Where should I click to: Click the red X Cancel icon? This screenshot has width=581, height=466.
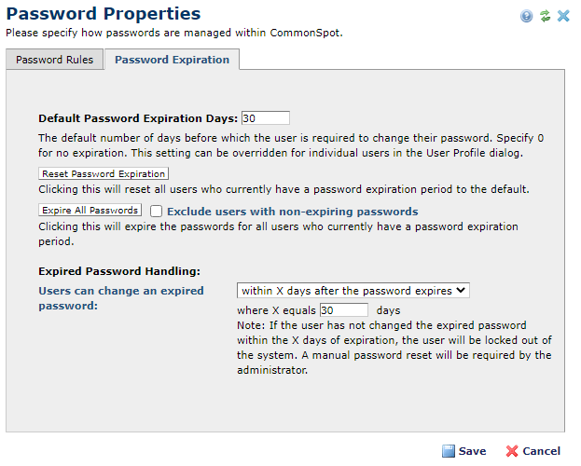511,451
